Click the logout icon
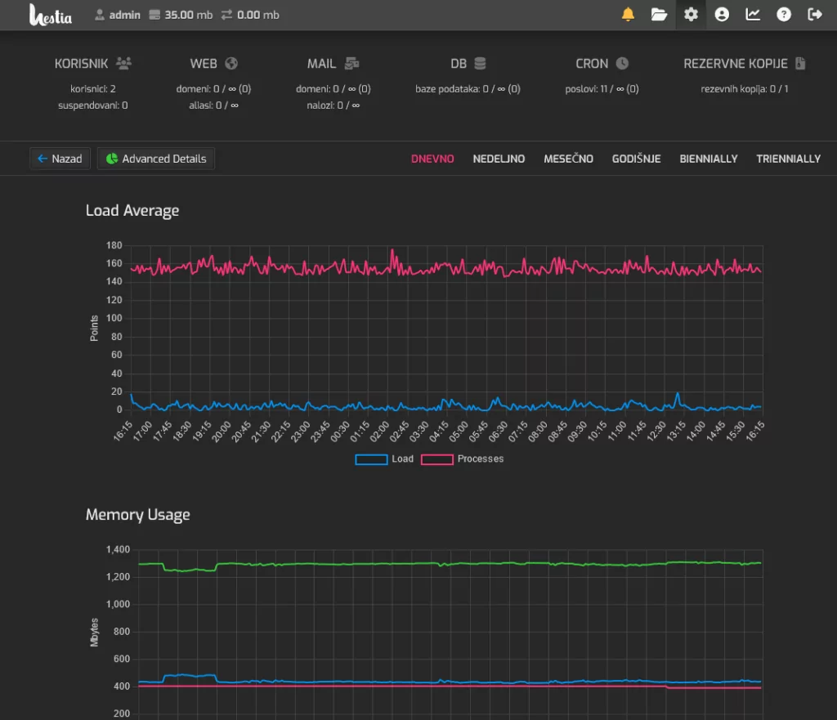Image resolution: width=837 pixels, height=720 pixels. 815,15
